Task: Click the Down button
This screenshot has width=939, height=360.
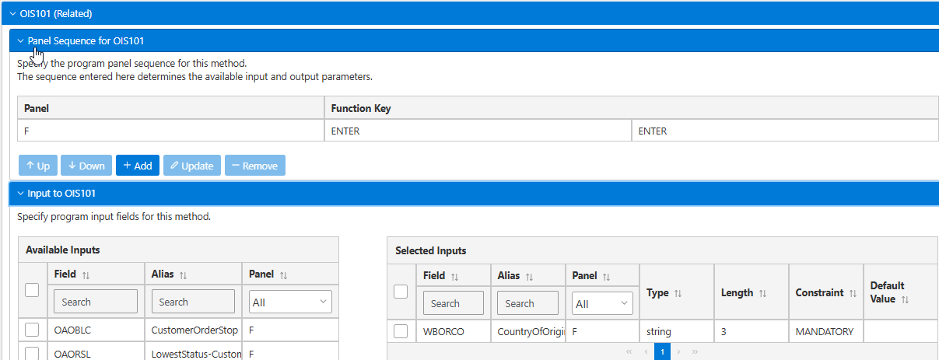Action: [x=86, y=166]
